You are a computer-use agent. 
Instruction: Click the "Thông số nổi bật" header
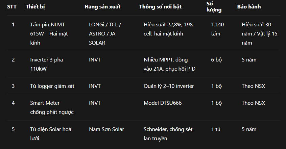(x=160, y=7)
